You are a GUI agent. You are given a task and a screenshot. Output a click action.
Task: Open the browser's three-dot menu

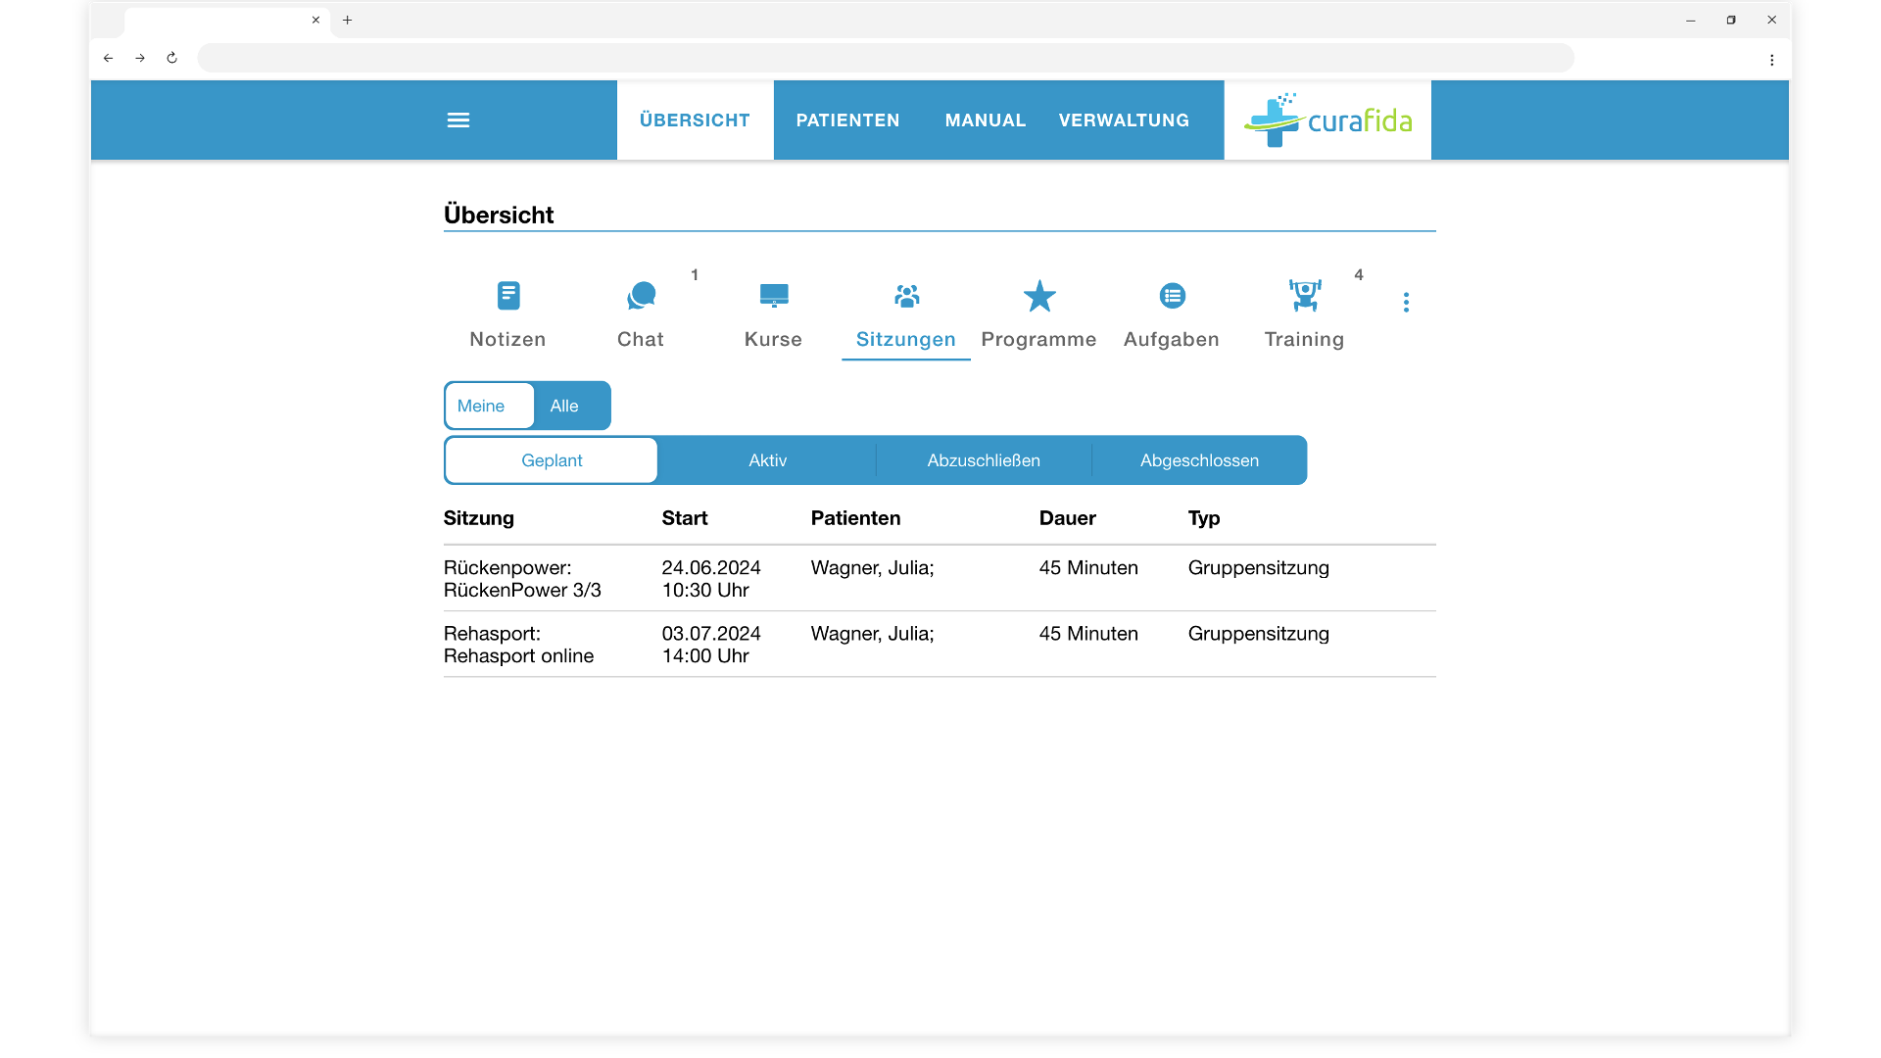1771,60
